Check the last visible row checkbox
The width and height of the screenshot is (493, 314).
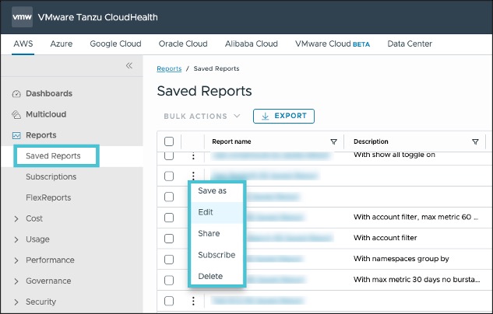169,301
